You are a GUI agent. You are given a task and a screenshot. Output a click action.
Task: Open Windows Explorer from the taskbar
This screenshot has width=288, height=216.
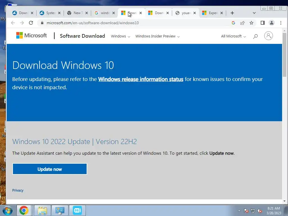click(x=42, y=210)
